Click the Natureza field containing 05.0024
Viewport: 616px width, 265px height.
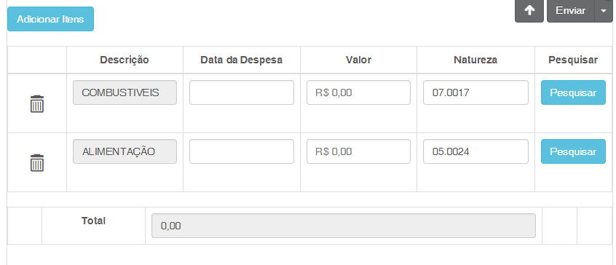(x=475, y=151)
